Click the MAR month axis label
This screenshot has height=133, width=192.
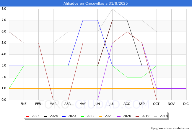tap(53, 104)
